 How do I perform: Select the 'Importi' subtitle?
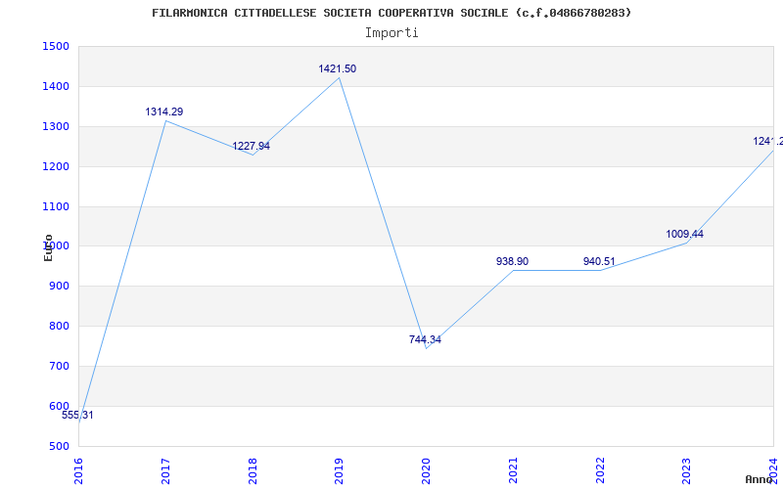coord(391,33)
